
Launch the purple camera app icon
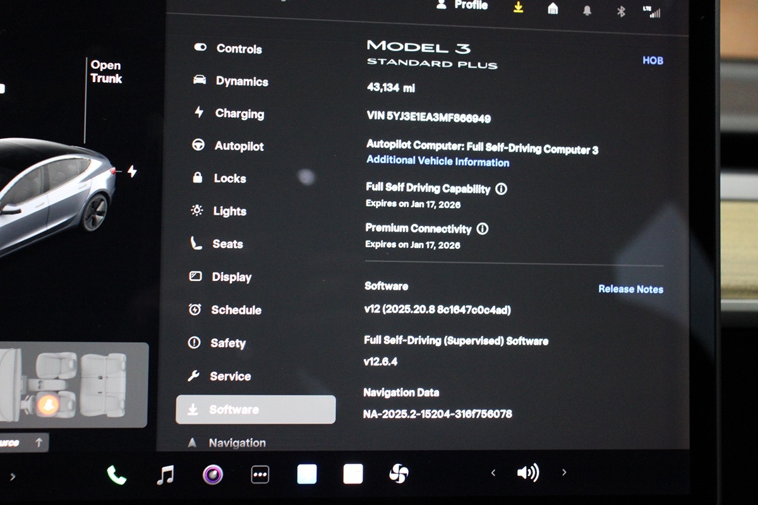213,474
